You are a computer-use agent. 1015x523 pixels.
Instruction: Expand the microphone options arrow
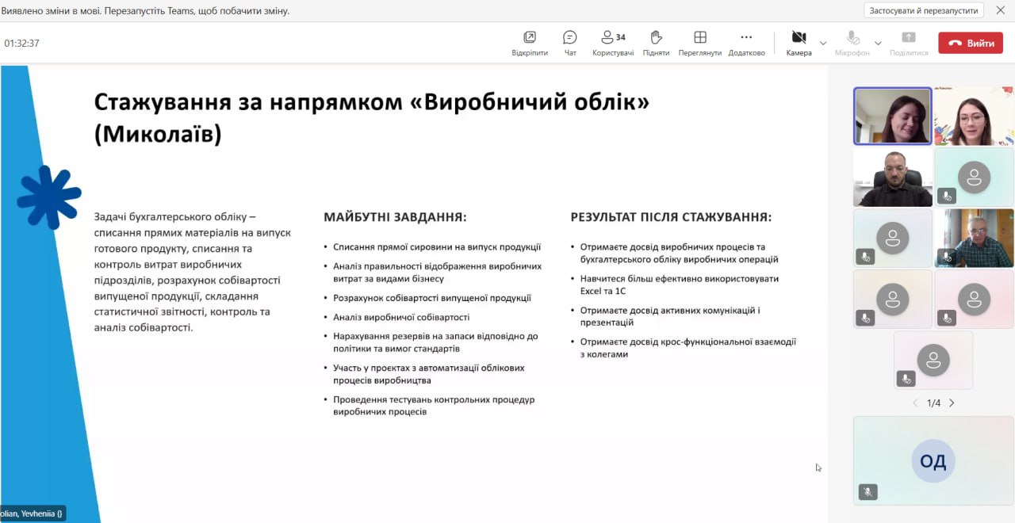878,43
